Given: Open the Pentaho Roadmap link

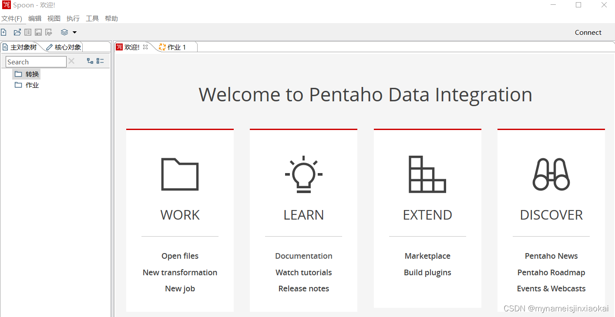Looking at the screenshot, I should click(551, 273).
